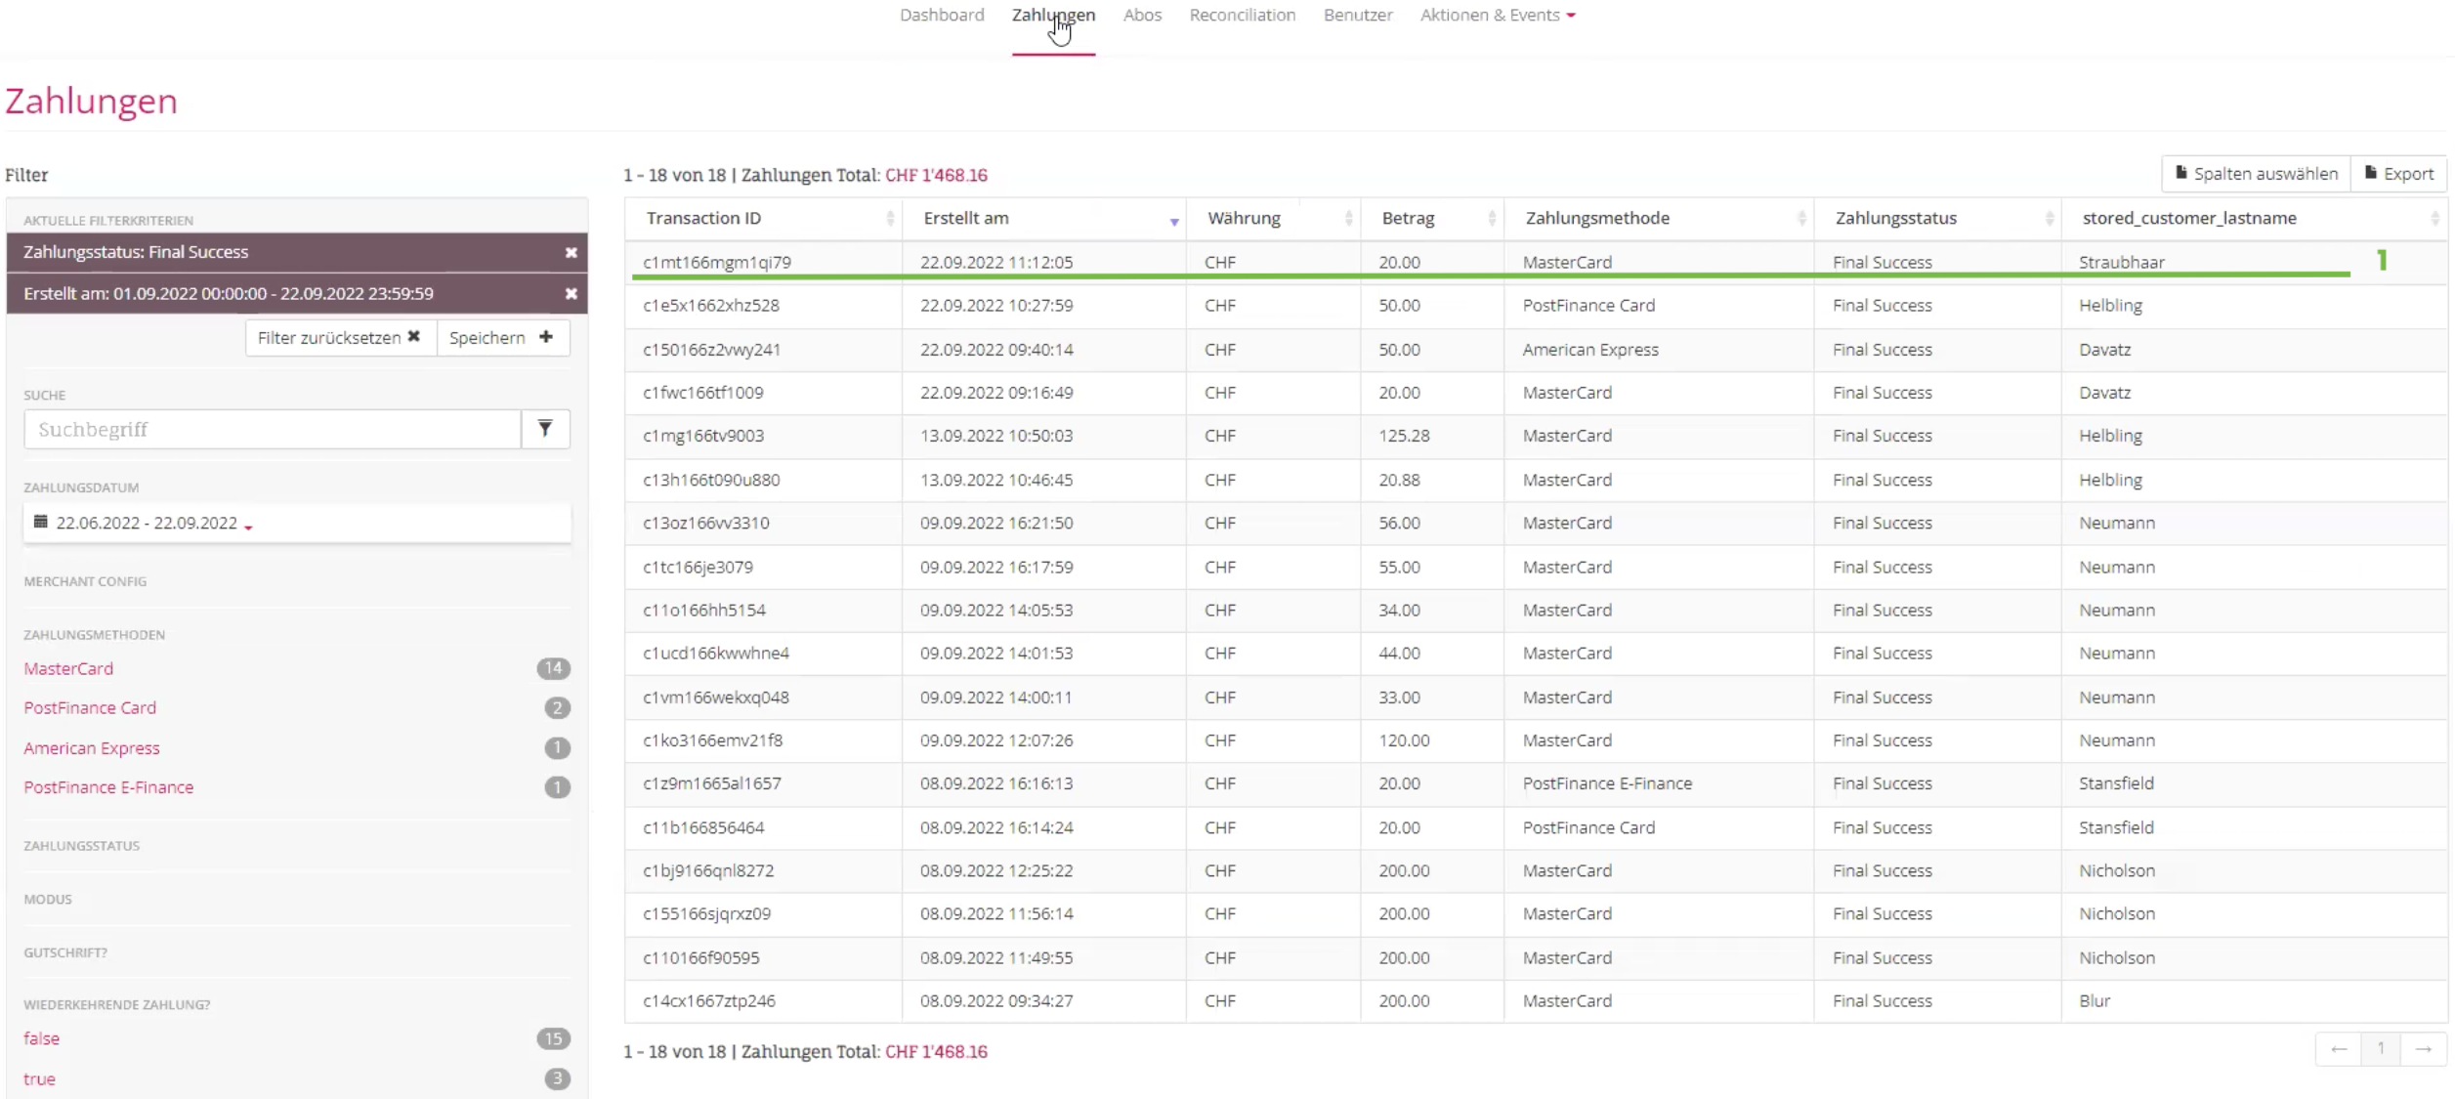Click Filter zurücksetzen button
Image resolution: width=2455 pixels, height=1099 pixels.
339,338
